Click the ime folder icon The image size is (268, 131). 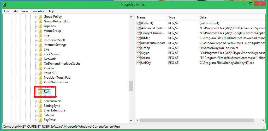(40, 35)
